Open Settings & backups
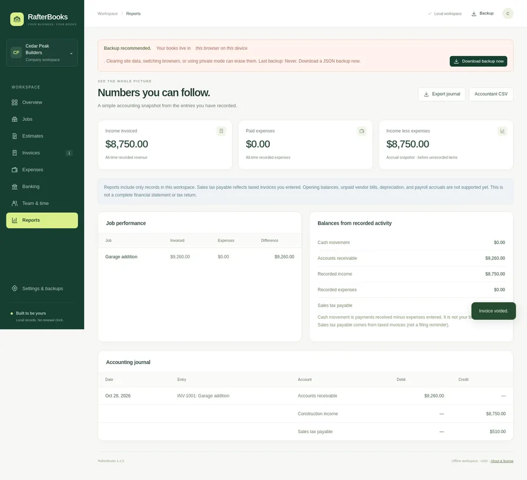Viewport: 527px width, 480px height. pos(42,289)
